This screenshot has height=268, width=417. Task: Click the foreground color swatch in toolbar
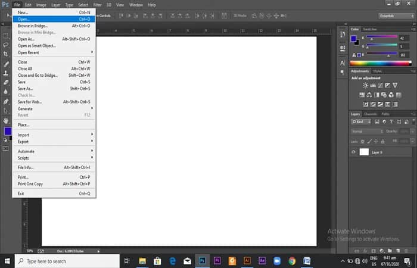(x=7, y=131)
